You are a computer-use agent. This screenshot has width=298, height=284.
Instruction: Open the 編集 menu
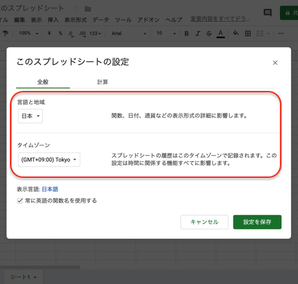(x=19, y=20)
